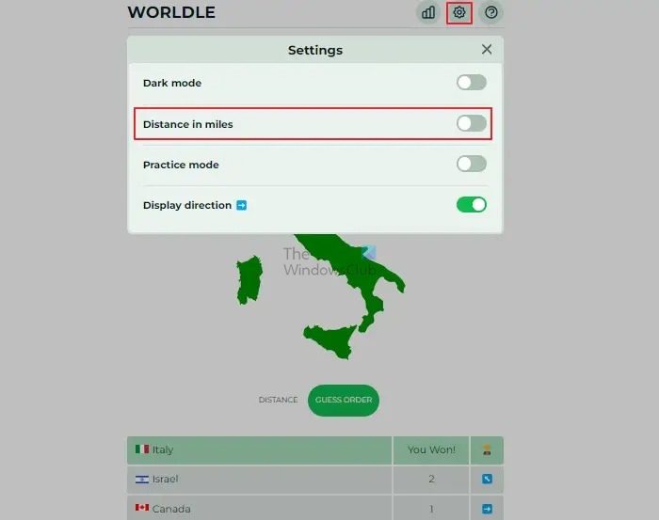
Task: Open the help question mark icon
Action: coord(490,12)
